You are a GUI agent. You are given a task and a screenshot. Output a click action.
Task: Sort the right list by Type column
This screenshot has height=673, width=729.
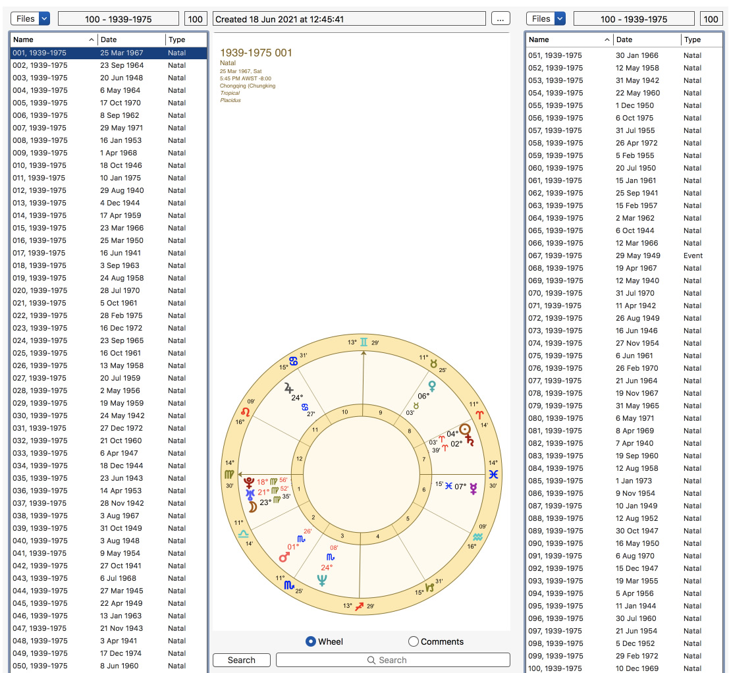701,40
